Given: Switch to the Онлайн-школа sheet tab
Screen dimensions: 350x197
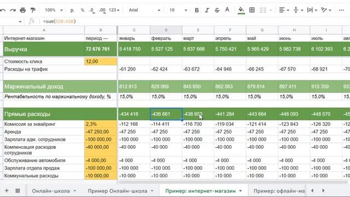Looking at the screenshot, I should (x=51, y=191).
